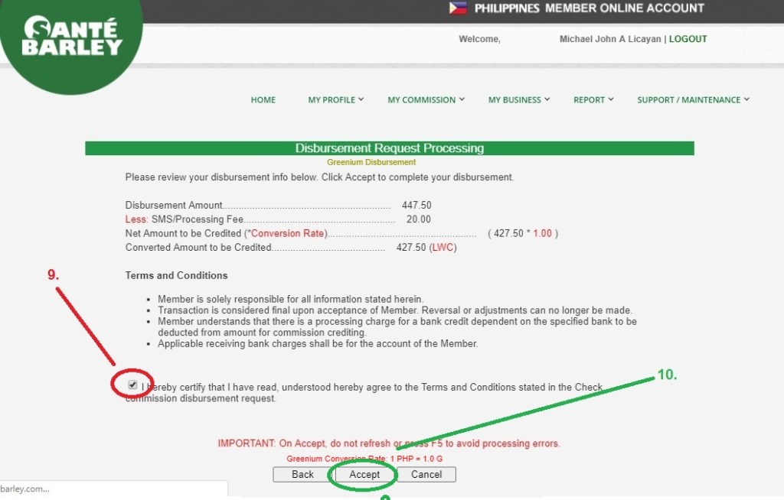Toggle the Terms and Conditions agreement checkbox
This screenshot has height=500, width=784.
[133, 385]
